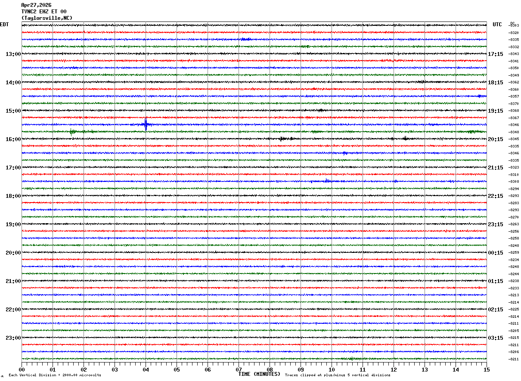Select the DC offset value -8205

pyautogui.click(x=514, y=331)
